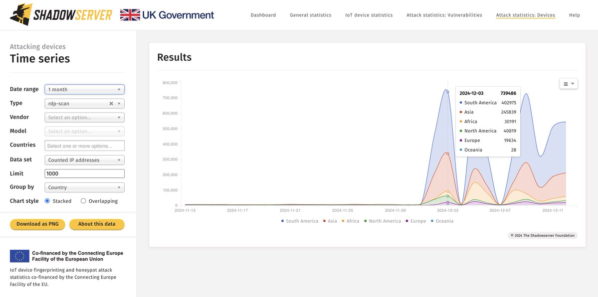Viewport: 598px width, 297px height.
Task: Toggle Asia series in chart legend
Action: click(x=330, y=221)
